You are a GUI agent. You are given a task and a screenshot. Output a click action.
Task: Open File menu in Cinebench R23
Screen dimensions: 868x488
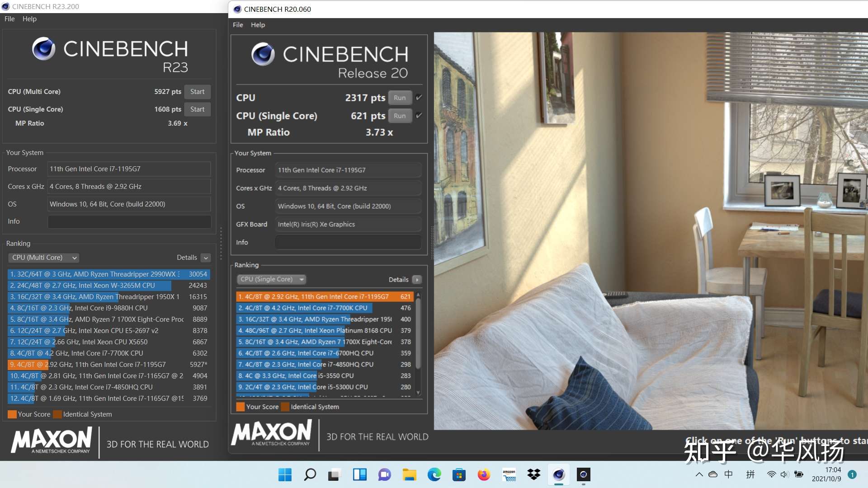coord(9,19)
